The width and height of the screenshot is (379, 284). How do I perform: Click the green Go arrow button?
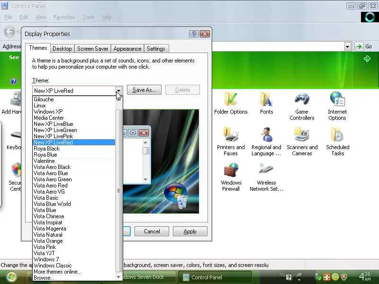coord(359,46)
